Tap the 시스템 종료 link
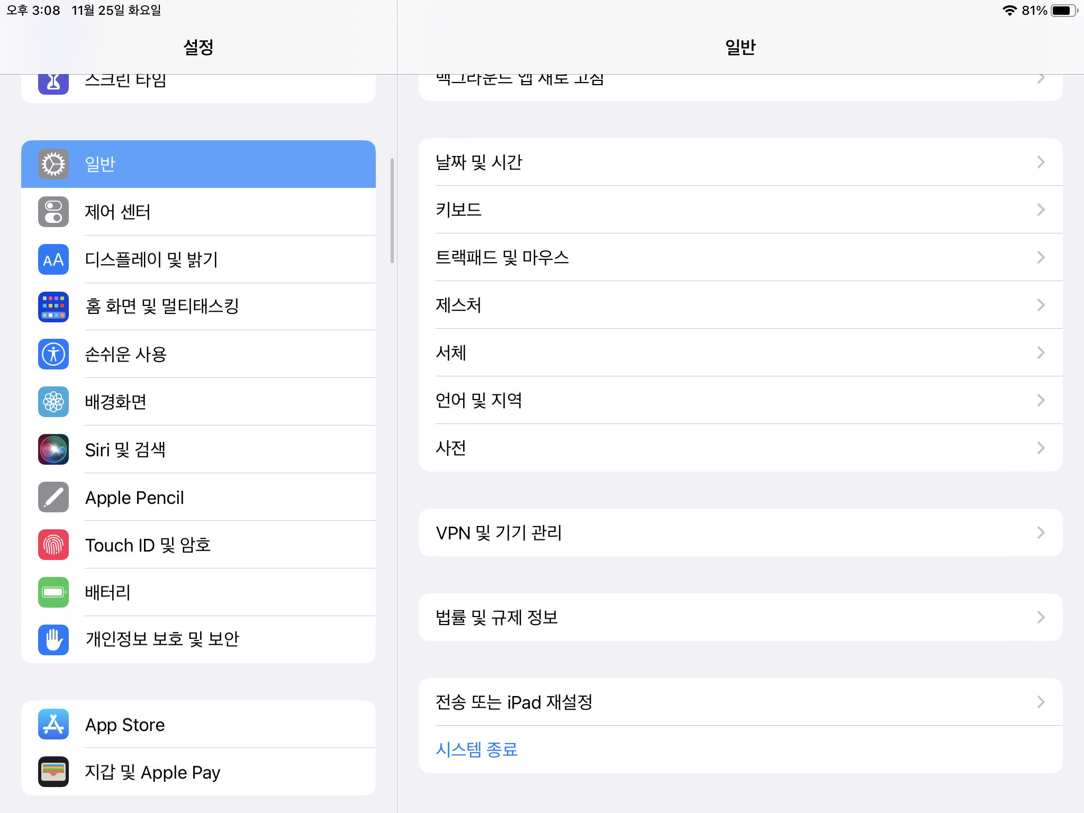1084x813 pixels. click(x=476, y=749)
